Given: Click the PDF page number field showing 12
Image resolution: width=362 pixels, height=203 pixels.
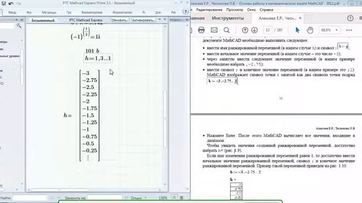Looking at the screenshot, I should click(x=268, y=30).
